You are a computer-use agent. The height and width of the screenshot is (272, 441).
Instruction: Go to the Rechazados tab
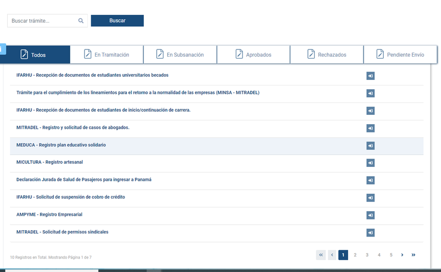327,55
